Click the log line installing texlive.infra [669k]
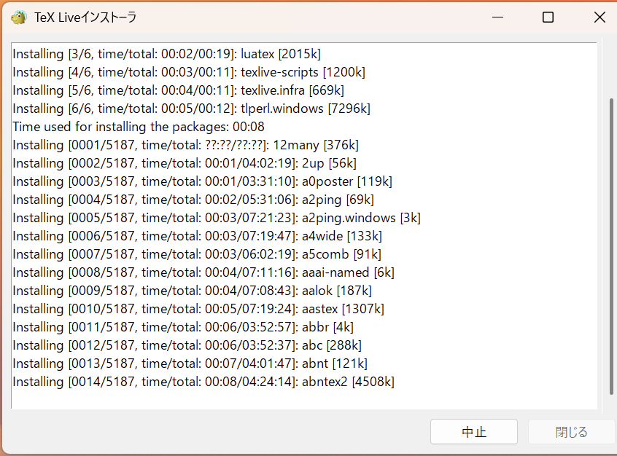The image size is (617, 456). [x=178, y=90]
